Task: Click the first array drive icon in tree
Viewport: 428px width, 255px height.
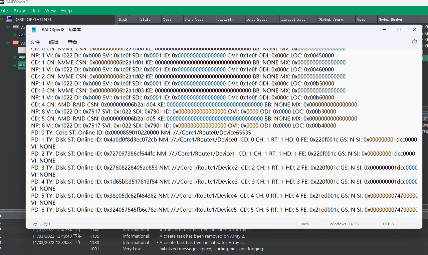Action: (16, 27)
